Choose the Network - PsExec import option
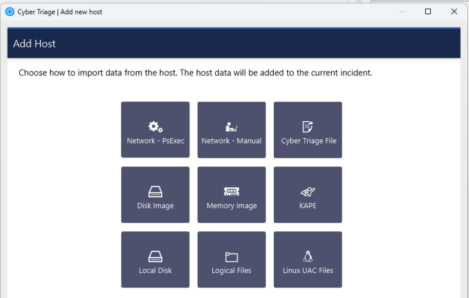469x298 pixels. click(x=155, y=129)
